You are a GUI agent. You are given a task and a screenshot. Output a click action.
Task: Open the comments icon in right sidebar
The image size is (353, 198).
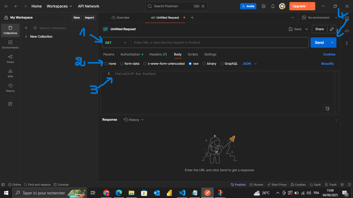[x=347, y=19]
